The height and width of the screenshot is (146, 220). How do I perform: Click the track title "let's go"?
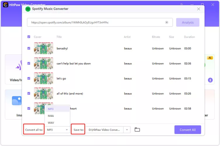61,79
